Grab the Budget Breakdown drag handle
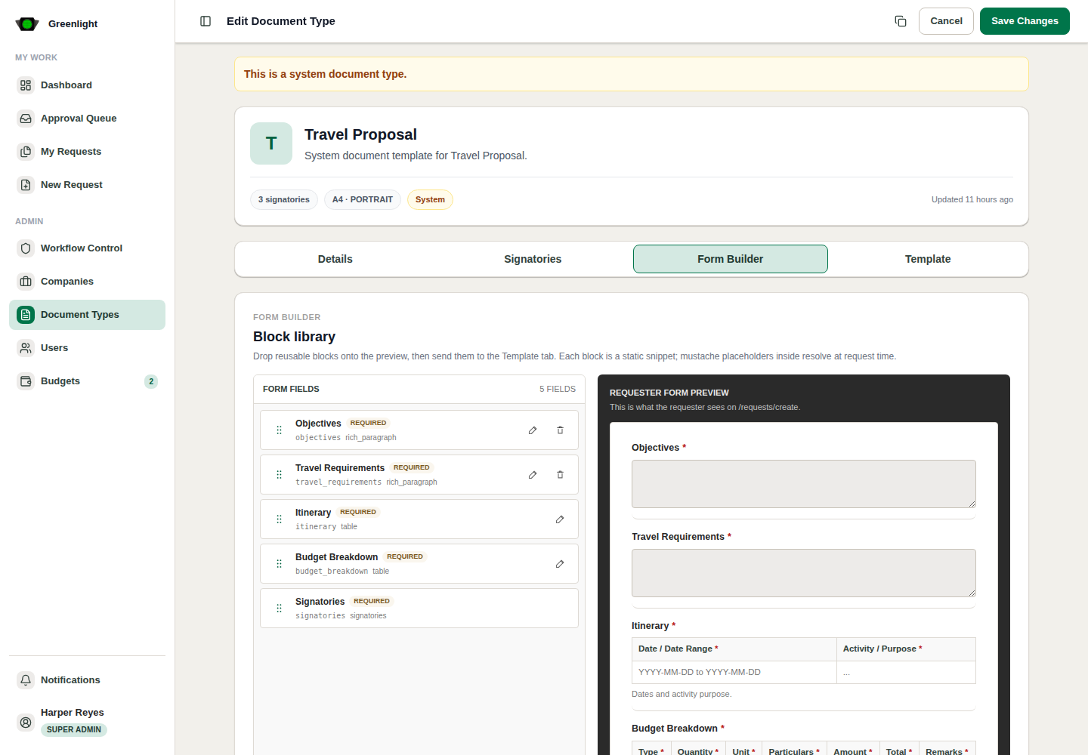The image size is (1088, 755). coord(279,564)
